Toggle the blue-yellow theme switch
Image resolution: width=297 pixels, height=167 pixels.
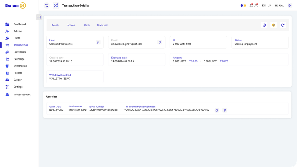pyautogui.click(x=243, y=5)
